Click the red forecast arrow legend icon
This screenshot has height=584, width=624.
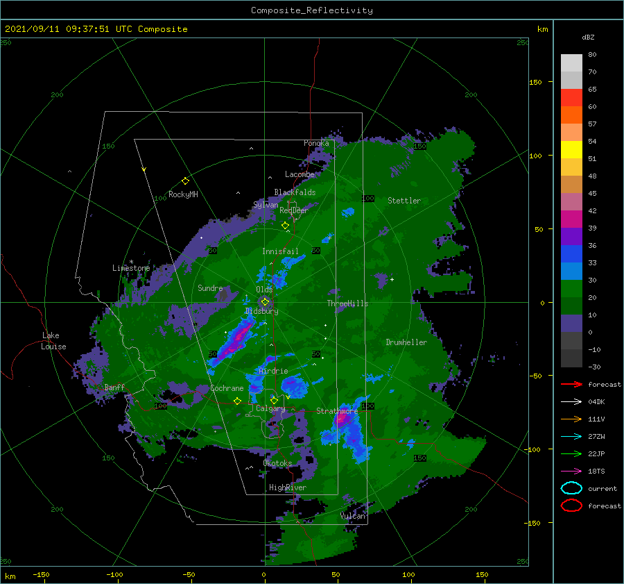(x=571, y=384)
